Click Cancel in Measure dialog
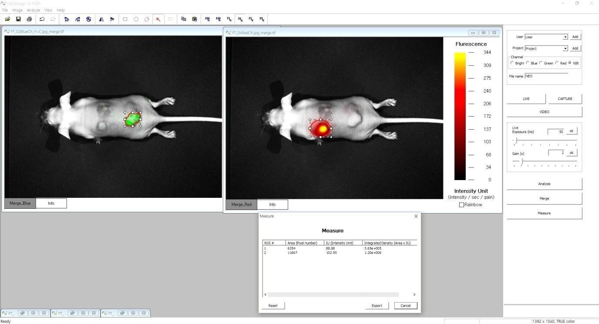 [x=406, y=306]
